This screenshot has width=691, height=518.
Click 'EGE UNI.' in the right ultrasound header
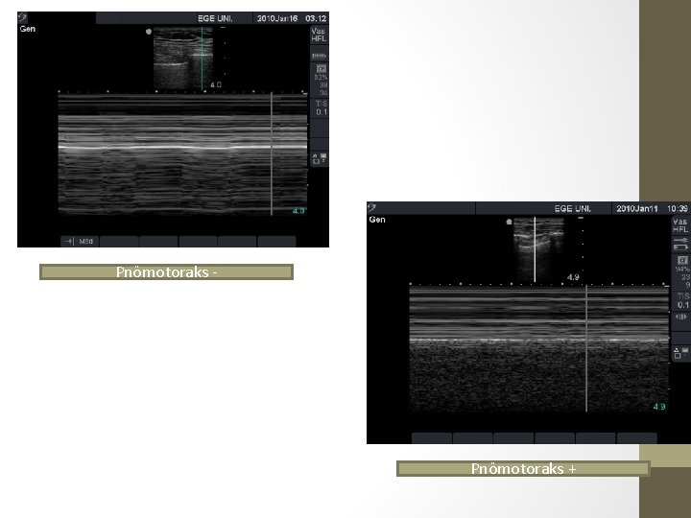click(572, 208)
